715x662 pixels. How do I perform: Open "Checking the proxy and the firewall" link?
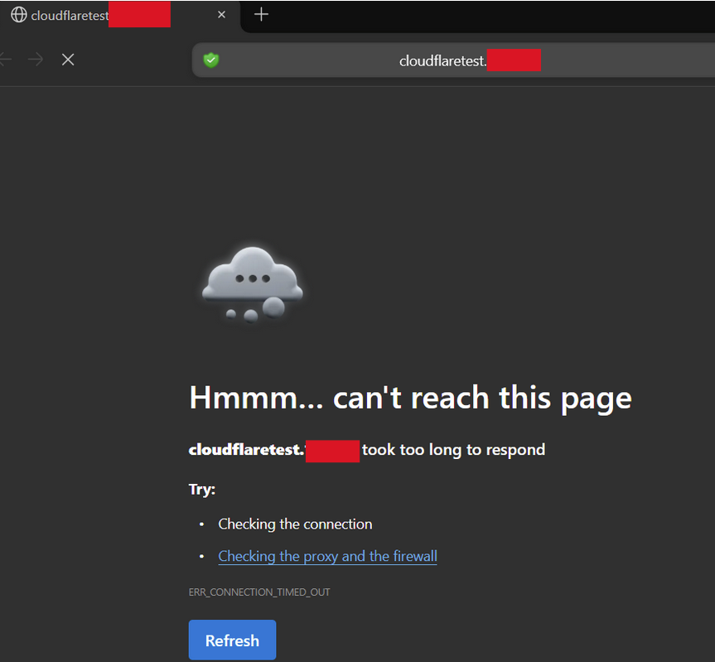(x=327, y=556)
